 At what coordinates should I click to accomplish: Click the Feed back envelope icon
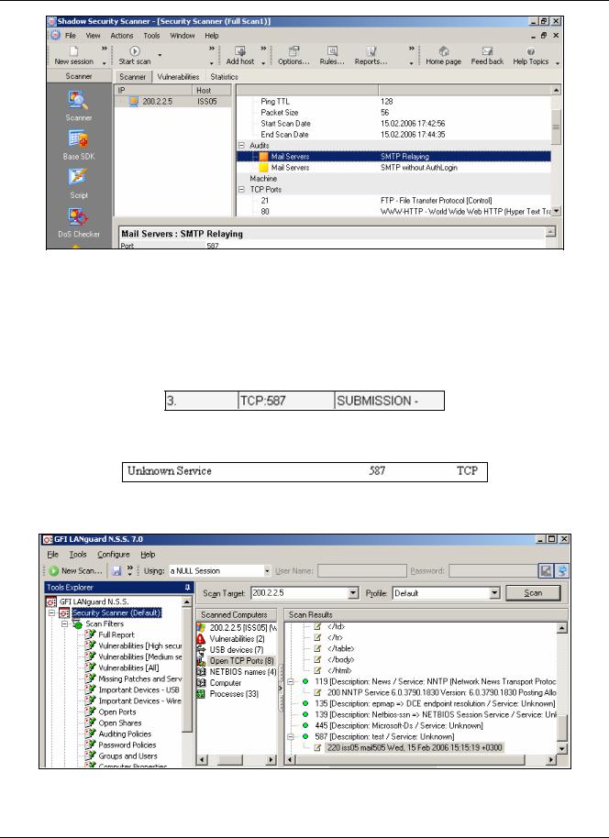[487, 50]
